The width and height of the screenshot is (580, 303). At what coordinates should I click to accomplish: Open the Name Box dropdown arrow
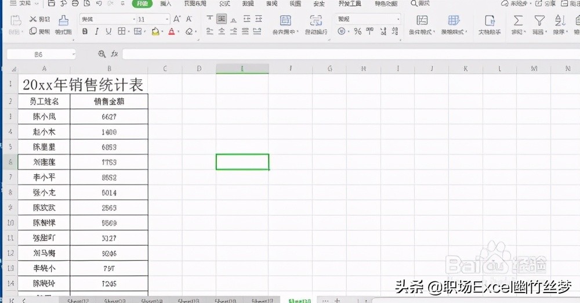click(x=74, y=55)
